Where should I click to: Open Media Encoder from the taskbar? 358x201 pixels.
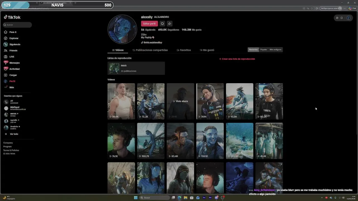tap(210, 198)
